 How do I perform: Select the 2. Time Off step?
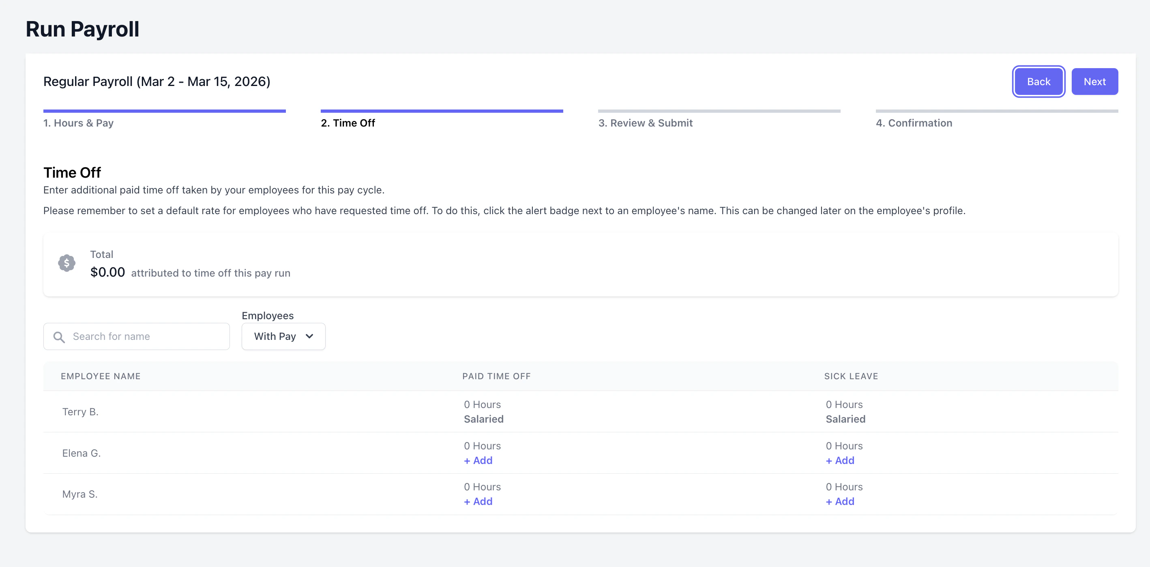(348, 123)
